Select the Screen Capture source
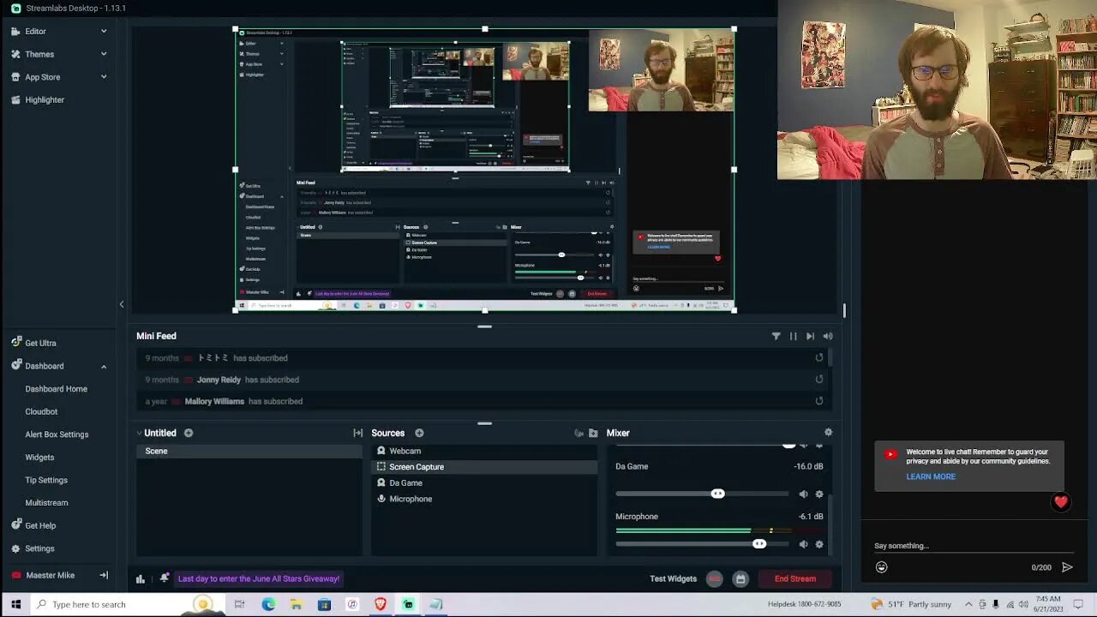Screen dimensions: 1097x617 (x=483, y=467)
